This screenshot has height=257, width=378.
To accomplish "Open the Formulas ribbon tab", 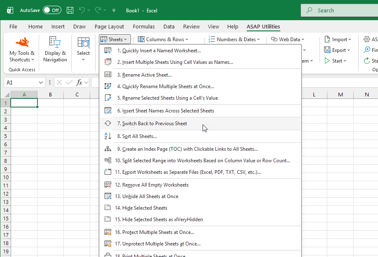I will click(x=144, y=26).
